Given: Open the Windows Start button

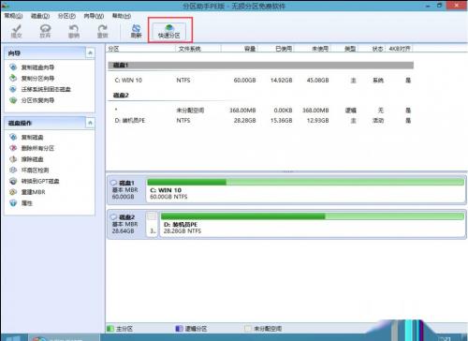Looking at the screenshot, I should pyautogui.click(x=13, y=338).
